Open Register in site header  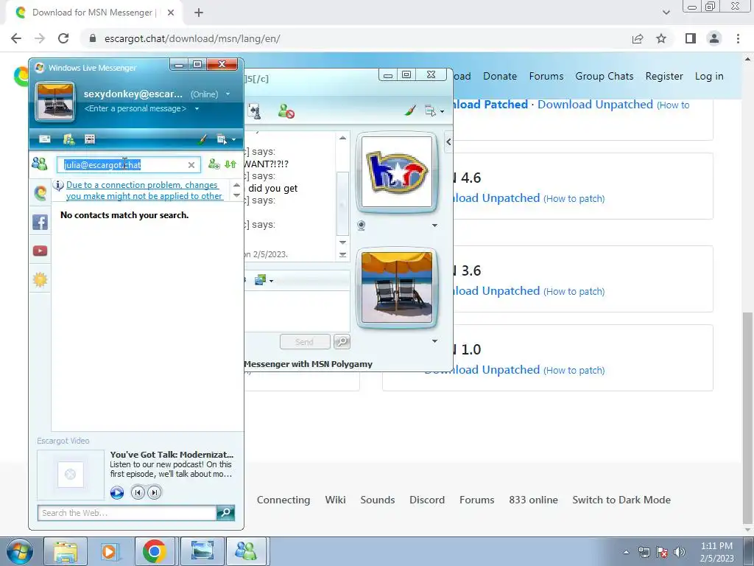664,76
